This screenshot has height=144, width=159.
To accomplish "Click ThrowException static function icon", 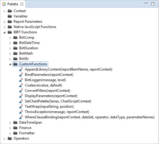I will (21, 112).
